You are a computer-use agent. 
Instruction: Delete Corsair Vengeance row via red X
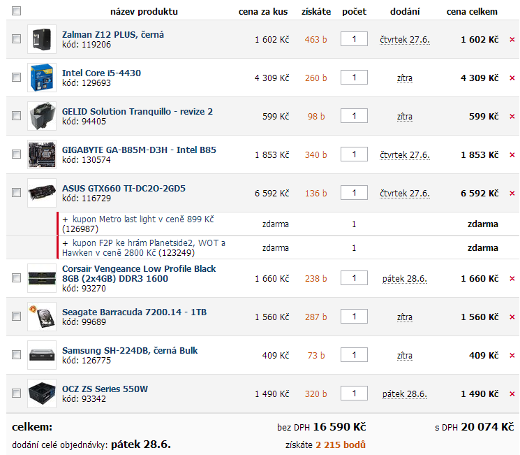[512, 279]
